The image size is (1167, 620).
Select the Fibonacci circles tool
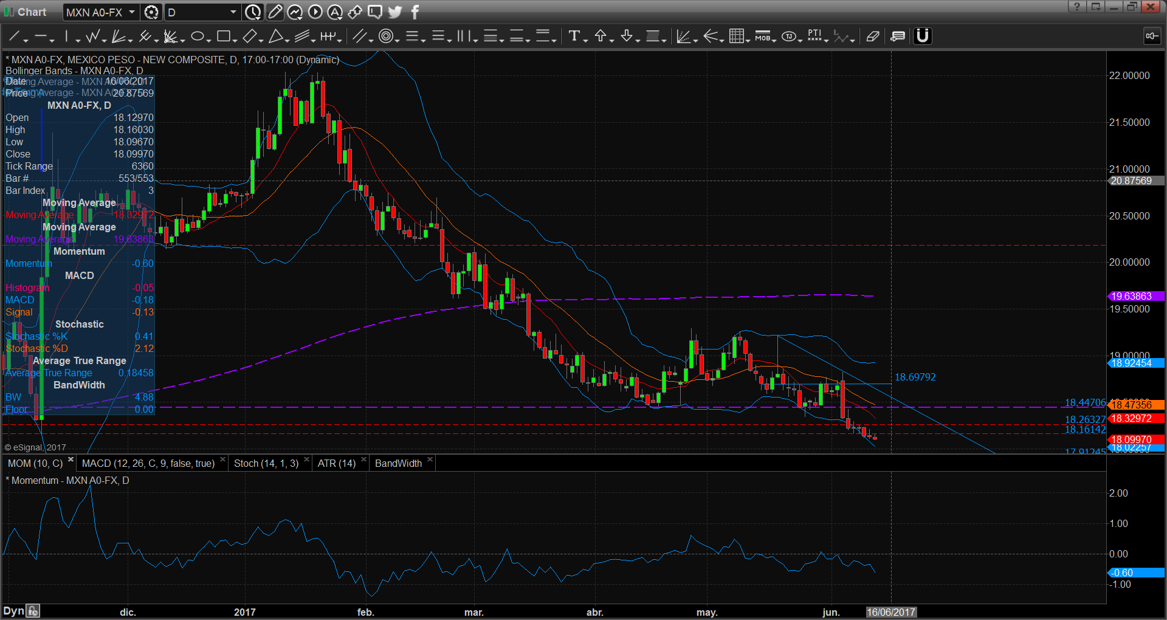[x=385, y=36]
